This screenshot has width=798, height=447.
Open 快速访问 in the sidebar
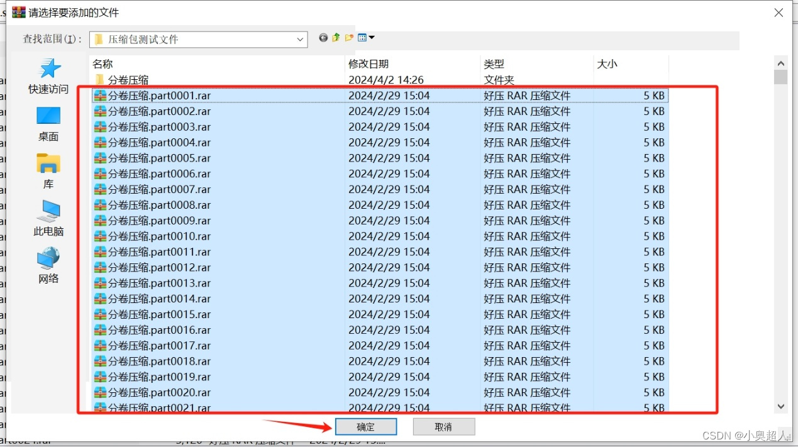click(x=48, y=77)
